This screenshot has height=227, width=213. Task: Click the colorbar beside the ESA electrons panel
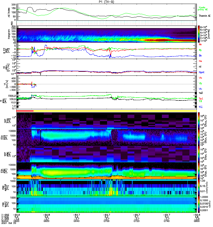pos(199,171)
